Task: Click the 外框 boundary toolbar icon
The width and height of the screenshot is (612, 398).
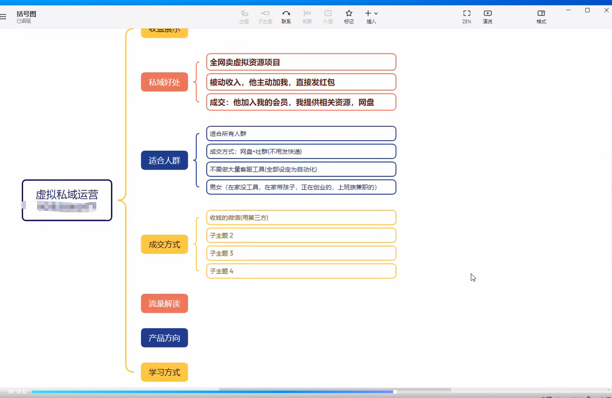Action: [x=328, y=16]
